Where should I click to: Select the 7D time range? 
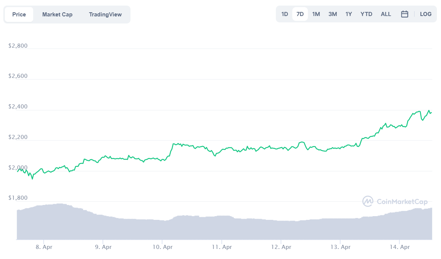click(x=300, y=14)
